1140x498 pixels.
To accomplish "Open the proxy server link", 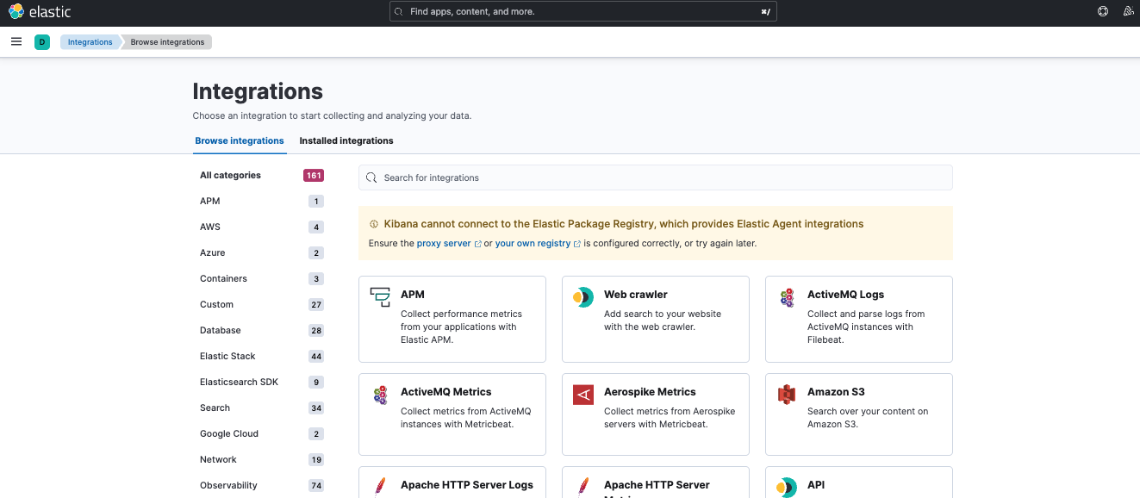I will tap(444, 244).
